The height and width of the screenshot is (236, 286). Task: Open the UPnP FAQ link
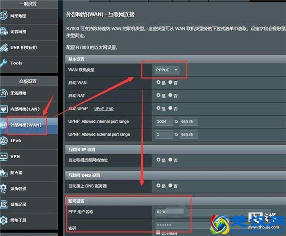pos(104,109)
